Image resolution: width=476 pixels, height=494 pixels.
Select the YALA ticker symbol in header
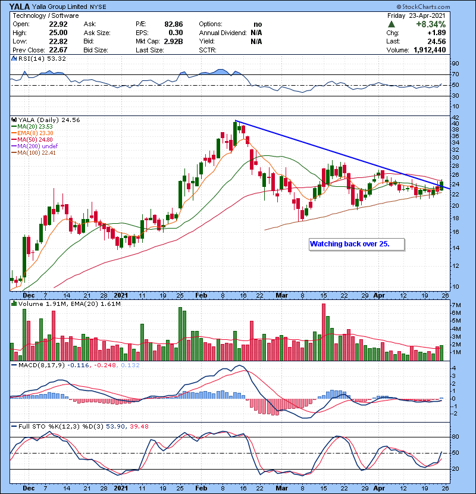click(19, 7)
